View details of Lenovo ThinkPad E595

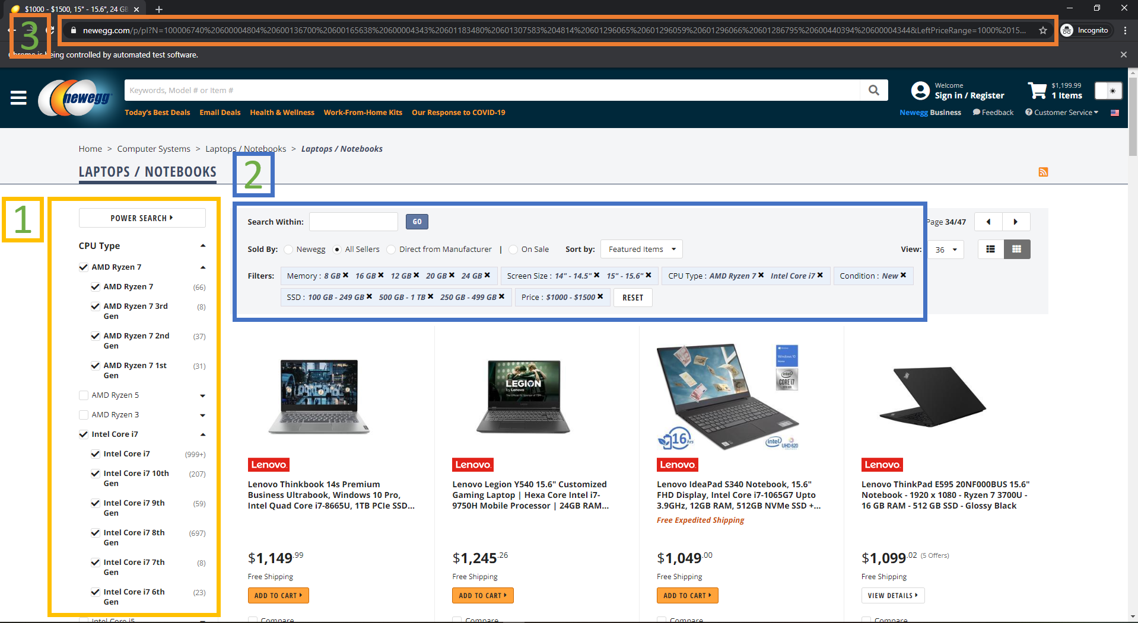893,595
